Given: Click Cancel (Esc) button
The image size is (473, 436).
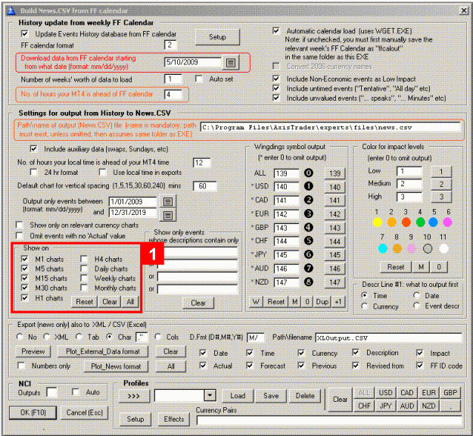Looking at the screenshot, I should [x=85, y=413].
